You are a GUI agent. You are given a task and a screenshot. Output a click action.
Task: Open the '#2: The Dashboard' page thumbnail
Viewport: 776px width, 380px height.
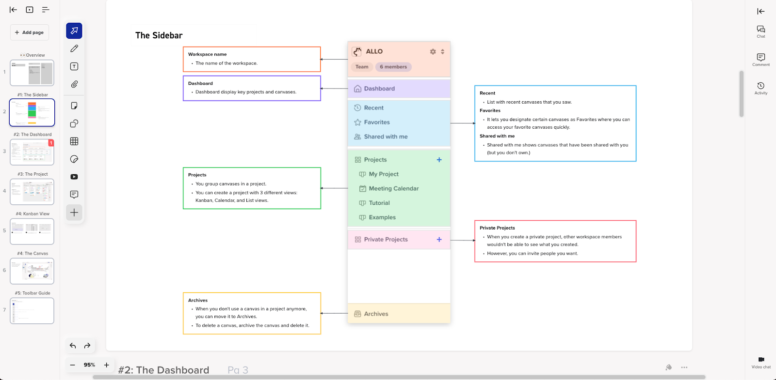coord(32,152)
